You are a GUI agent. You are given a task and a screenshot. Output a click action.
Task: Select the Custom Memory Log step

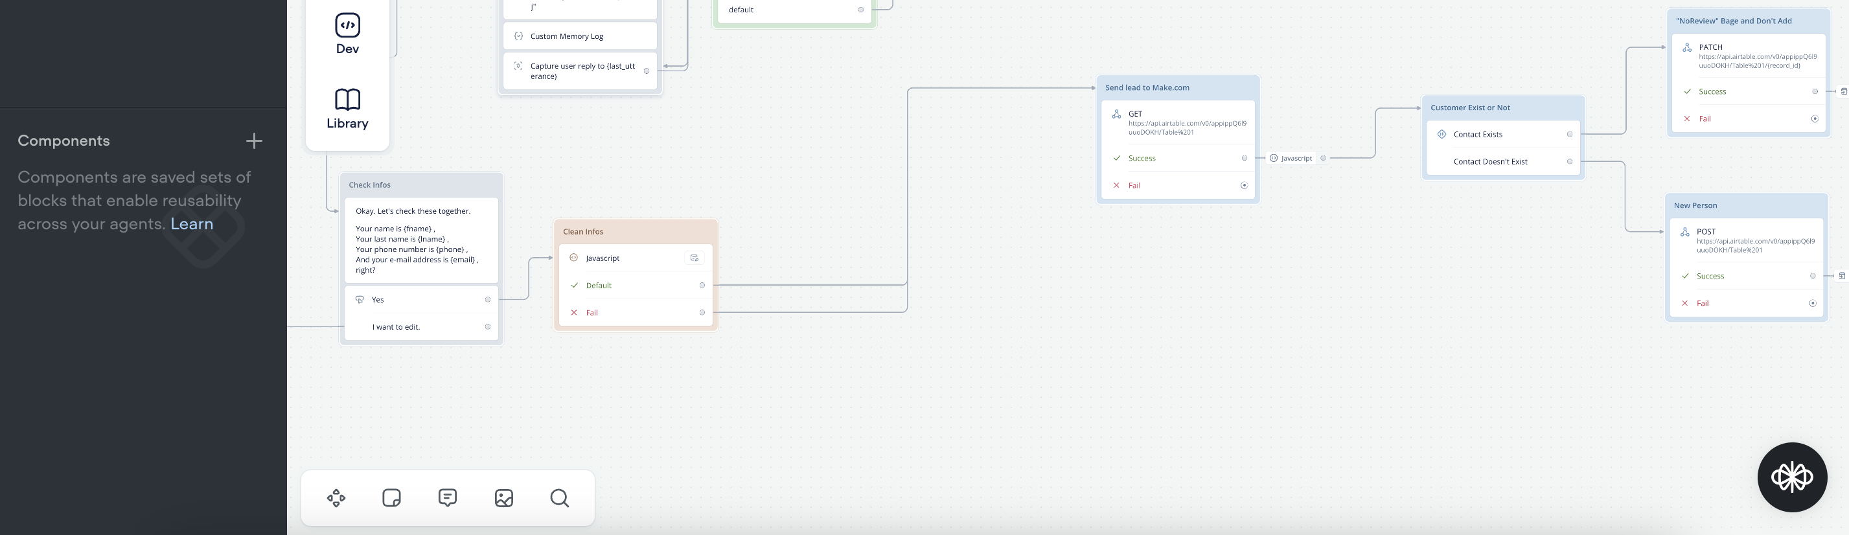pos(580,36)
